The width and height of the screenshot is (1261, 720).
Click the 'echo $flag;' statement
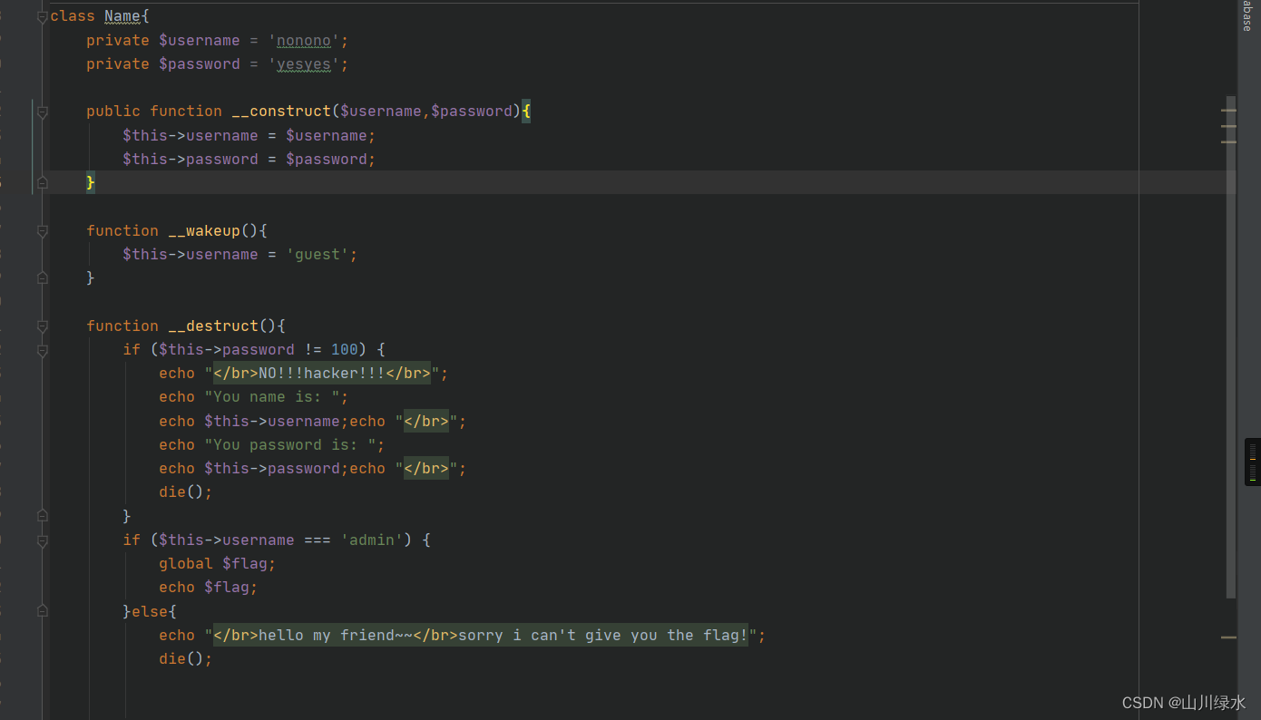pyautogui.click(x=209, y=588)
